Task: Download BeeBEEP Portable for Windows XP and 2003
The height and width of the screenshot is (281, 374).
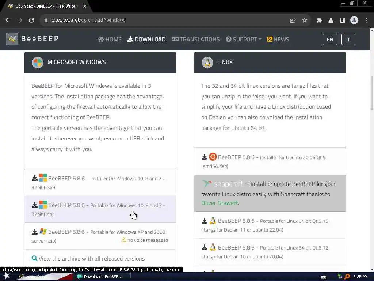Action: coord(100,236)
